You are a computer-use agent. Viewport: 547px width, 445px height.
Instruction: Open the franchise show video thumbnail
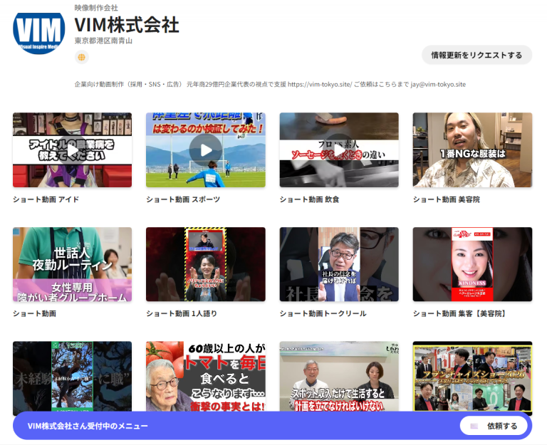coord(472,376)
